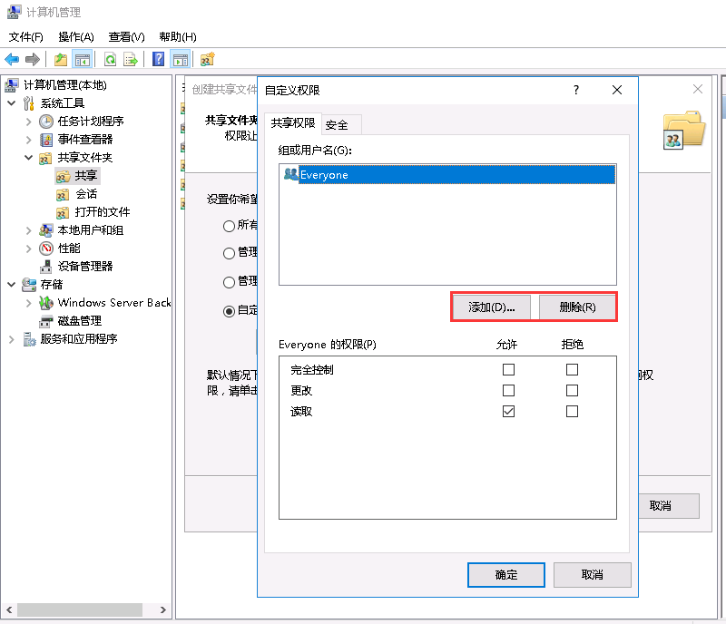Collapse the 共享文件夹 tree node
The image size is (726, 624).
[x=29, y=158]
